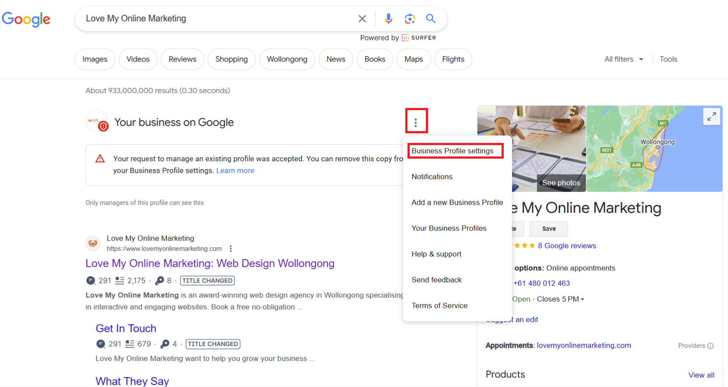This screenshot has height=387, width=728.
Task: Click the Providers info icon
Action: click(711, 346)
